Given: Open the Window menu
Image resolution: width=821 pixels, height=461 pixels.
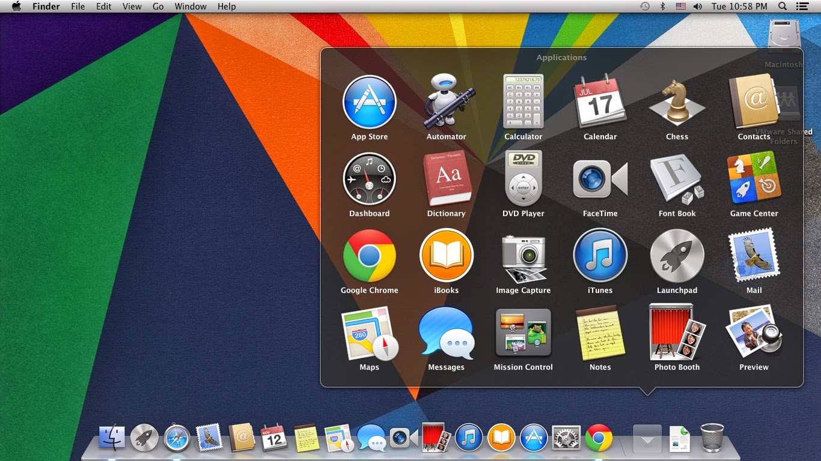Looking at the screenshot, I should (x=191, y=7).
